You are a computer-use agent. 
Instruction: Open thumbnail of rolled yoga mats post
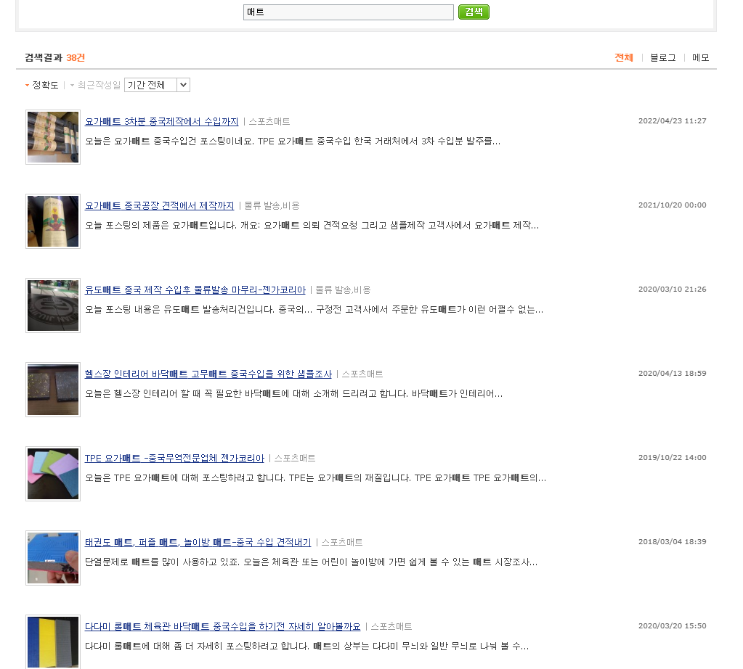coord(53,138)
